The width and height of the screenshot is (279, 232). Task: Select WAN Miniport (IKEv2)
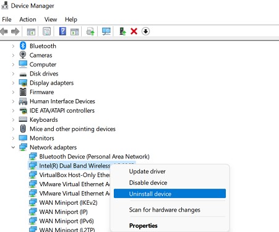(68, 202)
